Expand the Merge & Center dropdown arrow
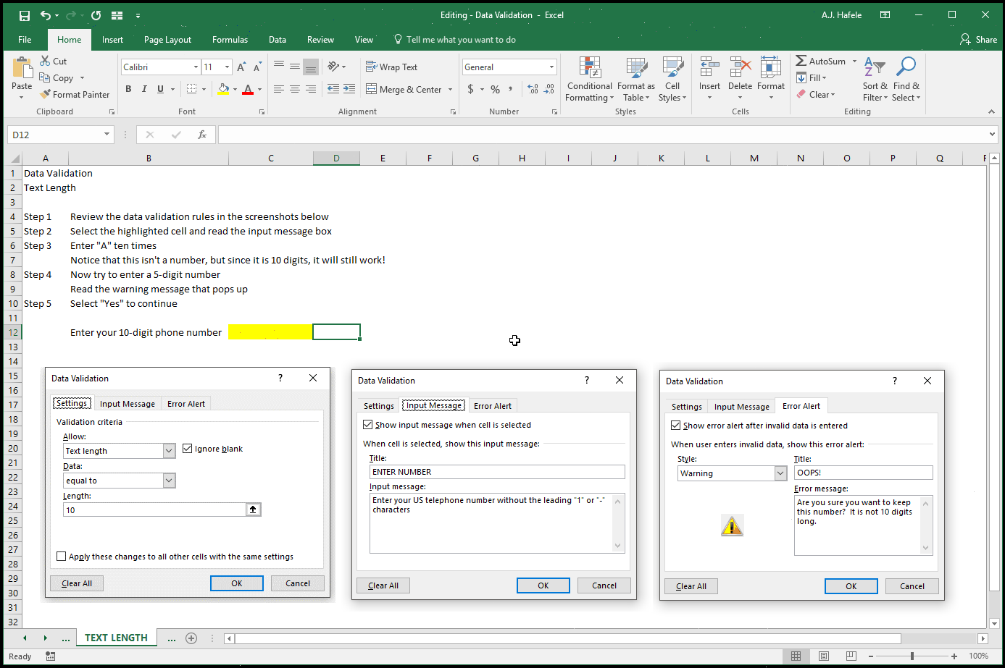The width and height of the screenshot is (1005, 668). (x=450, y=90)
